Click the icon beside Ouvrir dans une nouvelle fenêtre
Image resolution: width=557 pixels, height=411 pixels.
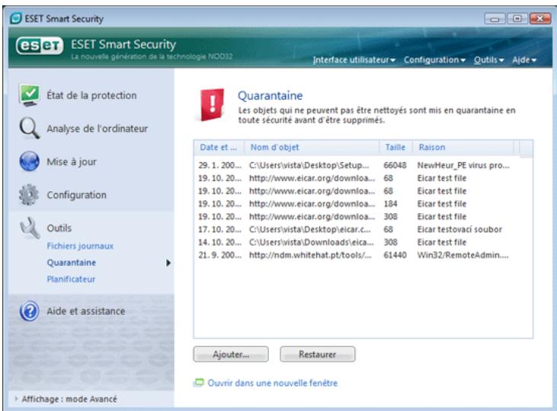point(199,383)
